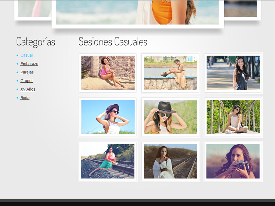This screenshot has height=206, width=275.
Task: Select the partially hidden left slider image
Action: (33, 9)
